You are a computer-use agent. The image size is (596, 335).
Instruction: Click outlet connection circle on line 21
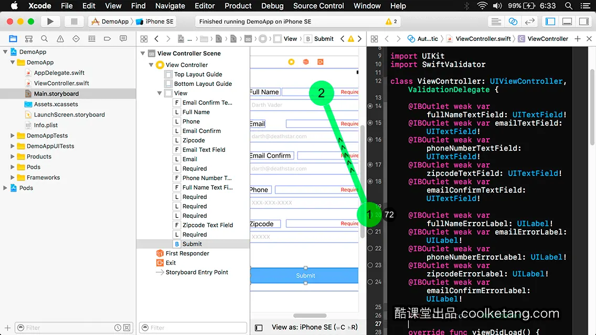point(370,231)
